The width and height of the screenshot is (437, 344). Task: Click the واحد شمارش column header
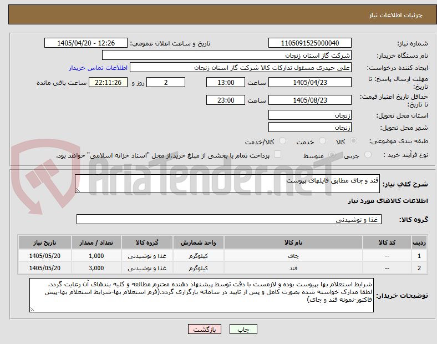(198, 242)
